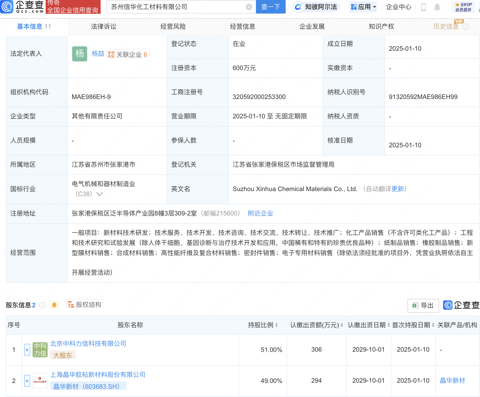Open the 应用 dropdown menu
This screenshot has width=480, height=397.
point(363,7)
